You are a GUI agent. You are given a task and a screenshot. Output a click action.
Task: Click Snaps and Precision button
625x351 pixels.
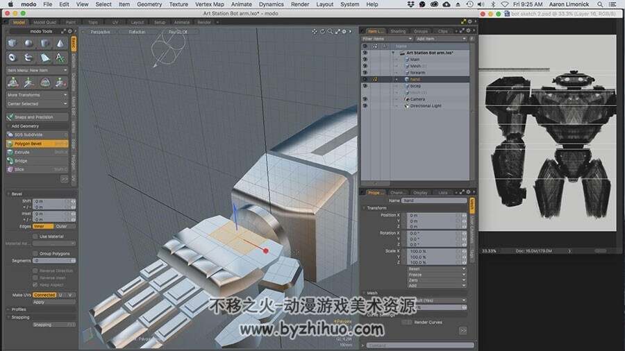[x=37, y=117]
